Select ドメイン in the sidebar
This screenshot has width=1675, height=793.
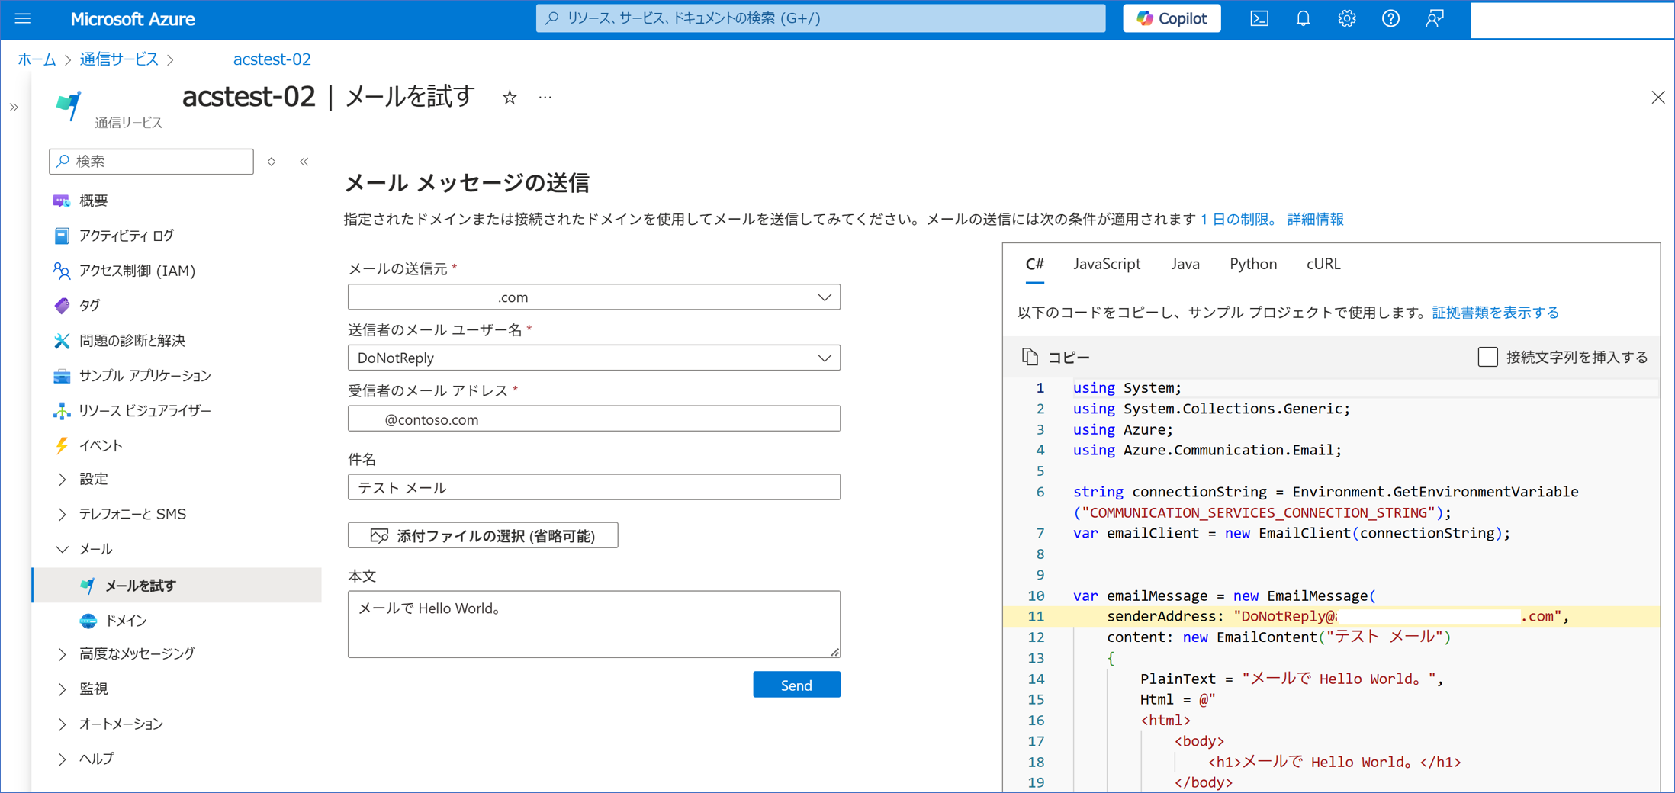(126, 621)
